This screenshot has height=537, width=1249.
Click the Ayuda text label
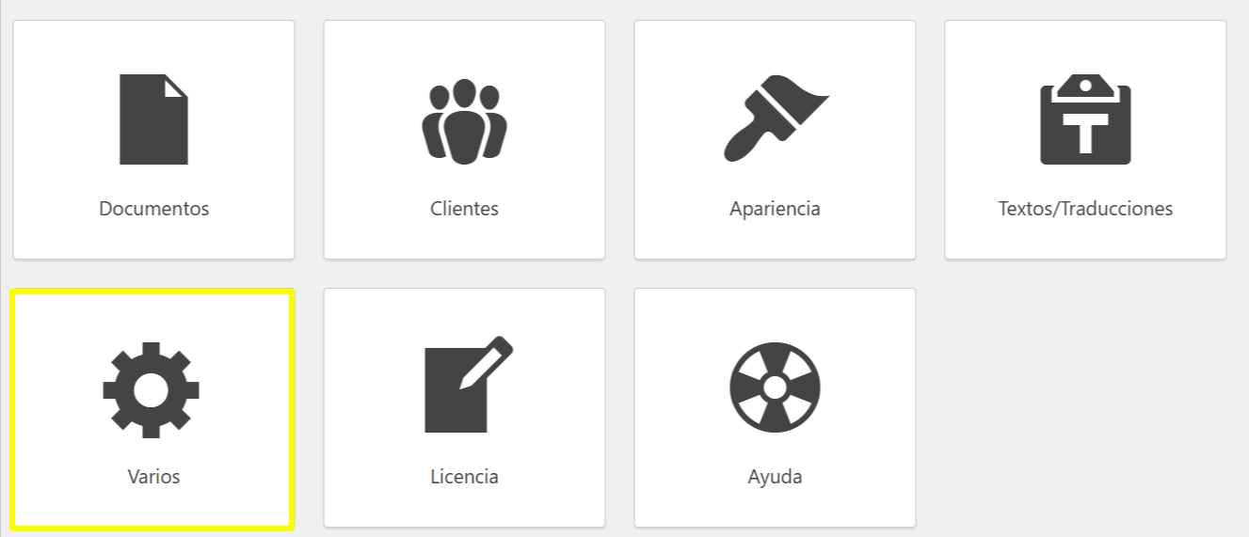pos(775,477)
